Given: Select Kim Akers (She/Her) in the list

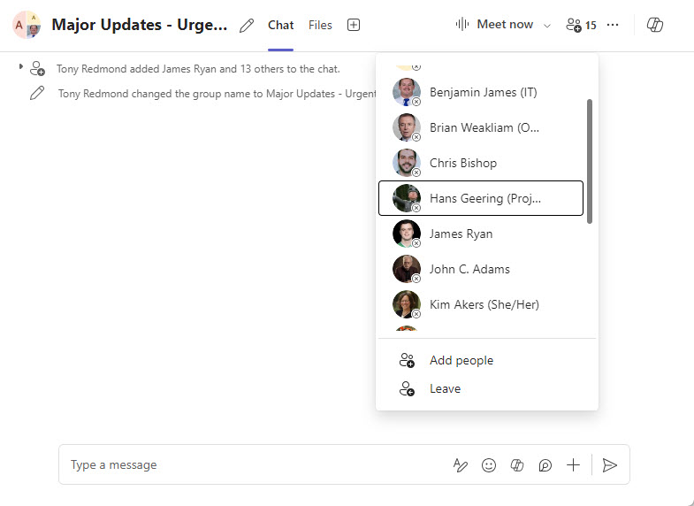Looking at the screenshot, I should pyautogui.click(x=481, y=304).
